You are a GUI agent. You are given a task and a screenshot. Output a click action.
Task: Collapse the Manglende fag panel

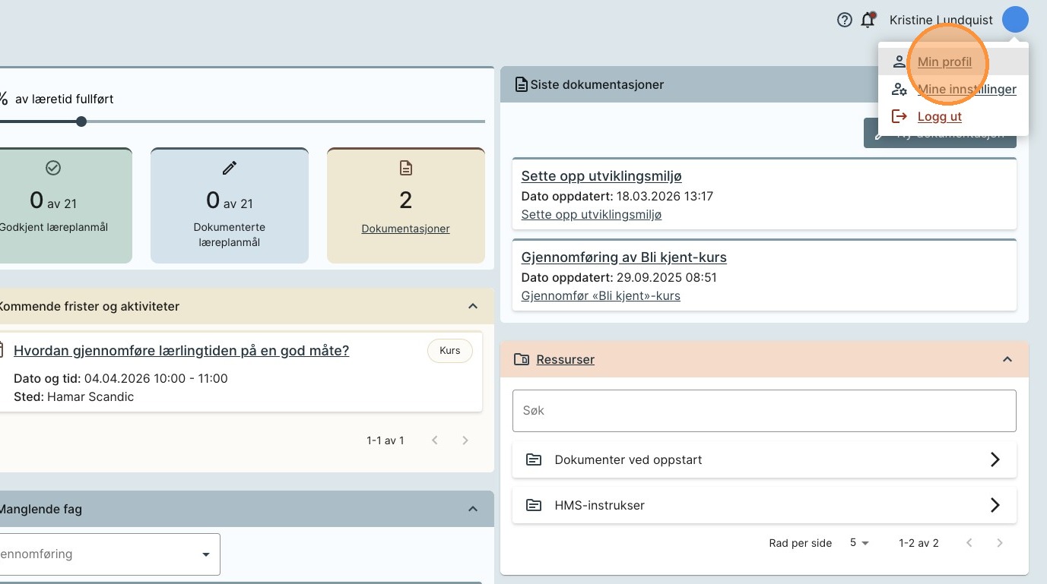pyautogui.click(x=473, y=509)
